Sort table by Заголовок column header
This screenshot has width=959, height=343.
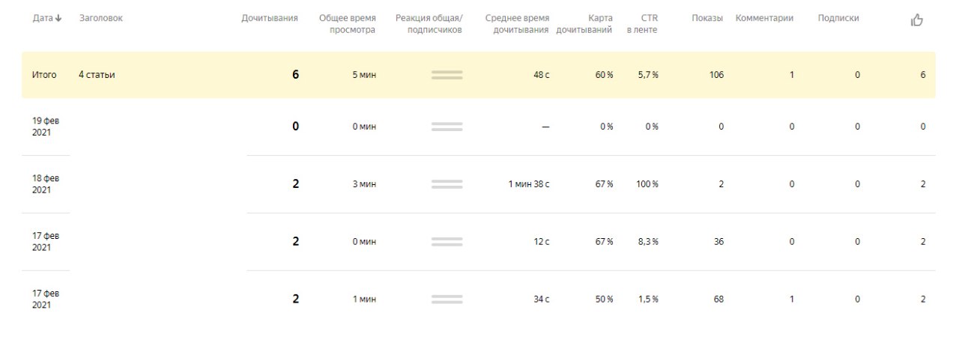point(101,18)
